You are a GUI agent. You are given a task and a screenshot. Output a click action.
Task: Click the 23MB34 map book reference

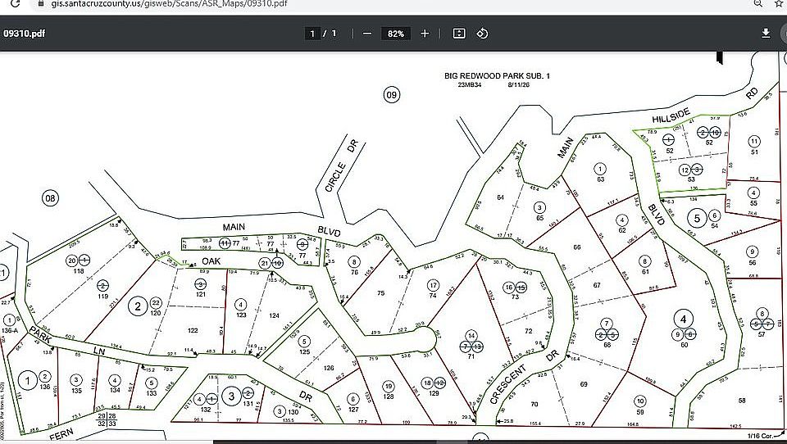(469, 84)
